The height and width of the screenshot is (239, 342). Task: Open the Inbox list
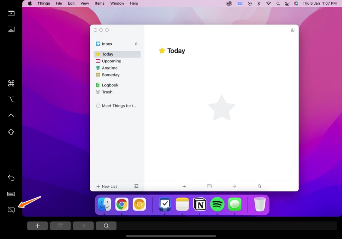point(117,44)
